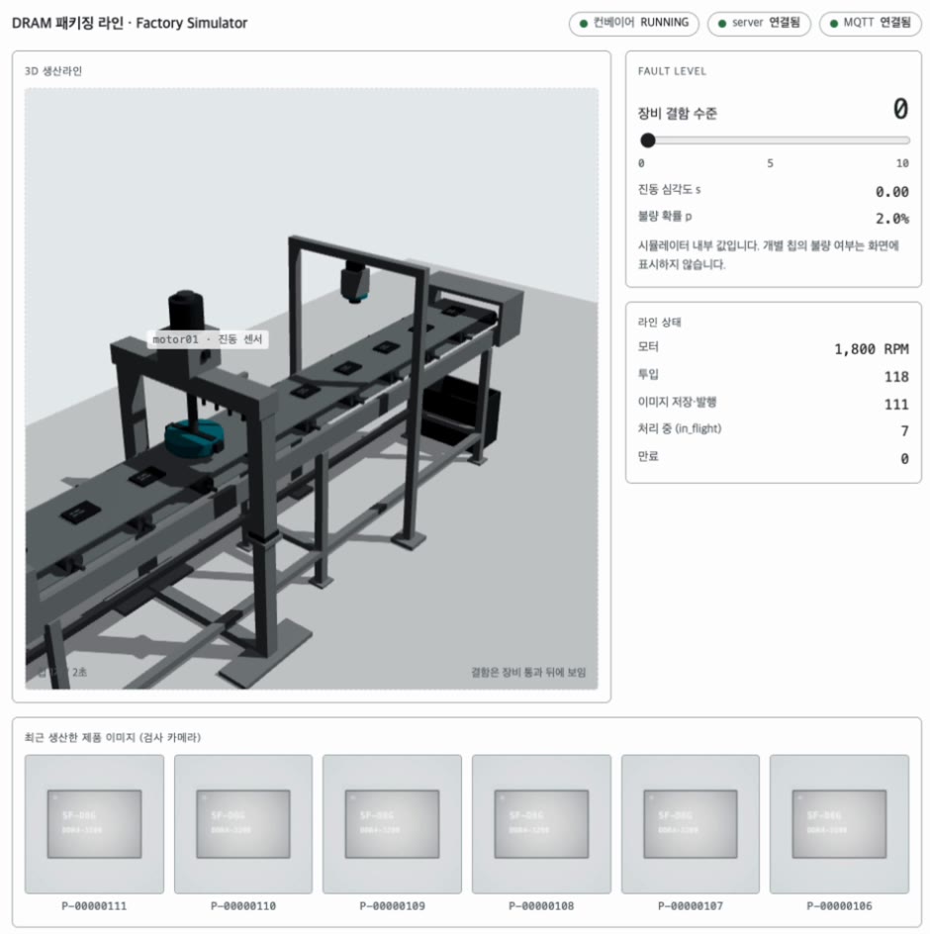The image size is (930, 934).
Task: Click the MQTT 연결됨 status pill
Action: pyautogui.click(x=871, y=23)
